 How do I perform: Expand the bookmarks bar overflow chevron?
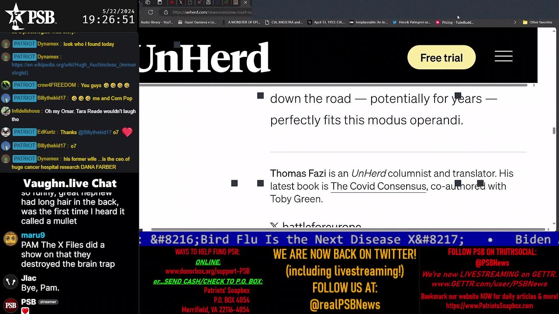pyautogui.click(x=514, y=22)
